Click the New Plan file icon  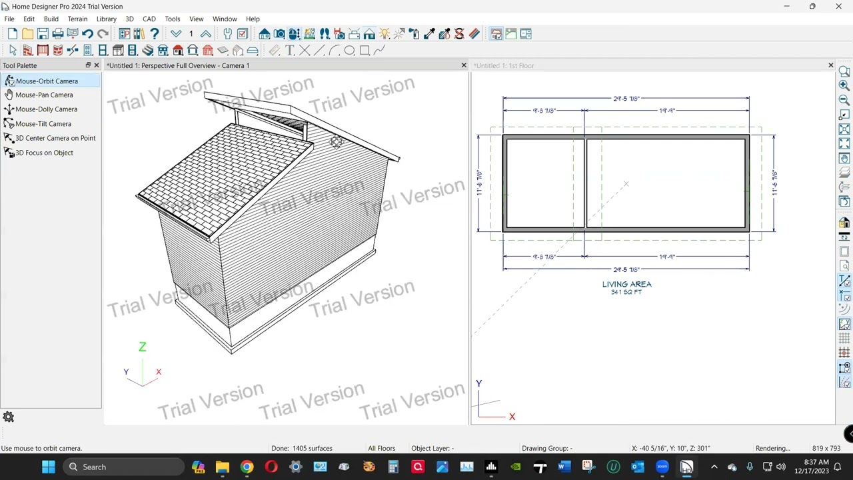(13, 34)
